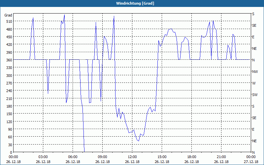Click the 15:00 time axis label

tap(162, 157)
